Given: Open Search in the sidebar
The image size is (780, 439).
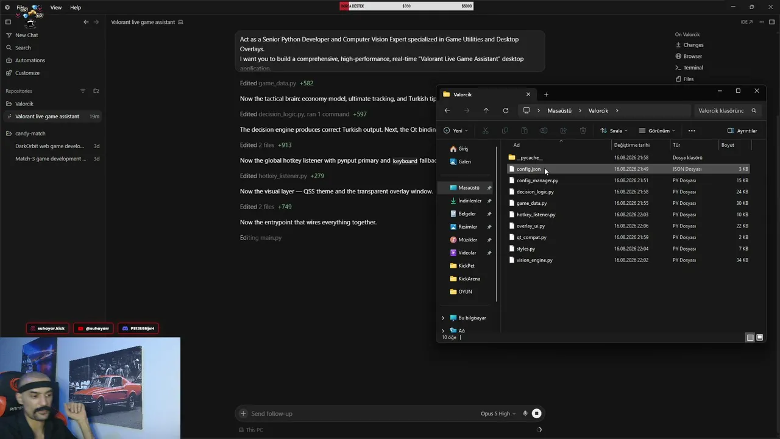Looking at the screenshot, I should [x=23, y=48].
